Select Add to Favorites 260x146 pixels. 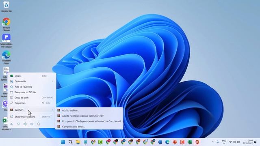click(32, 87)
